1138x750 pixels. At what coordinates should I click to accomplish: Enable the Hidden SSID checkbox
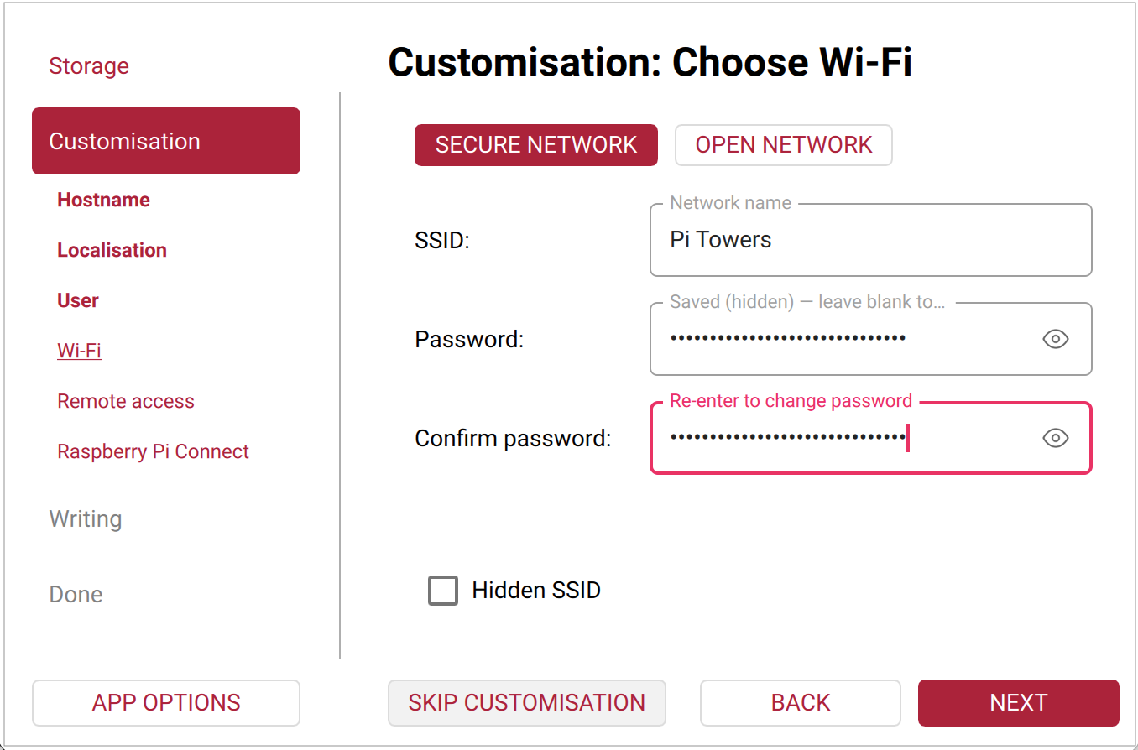click(x=442, y=591)
